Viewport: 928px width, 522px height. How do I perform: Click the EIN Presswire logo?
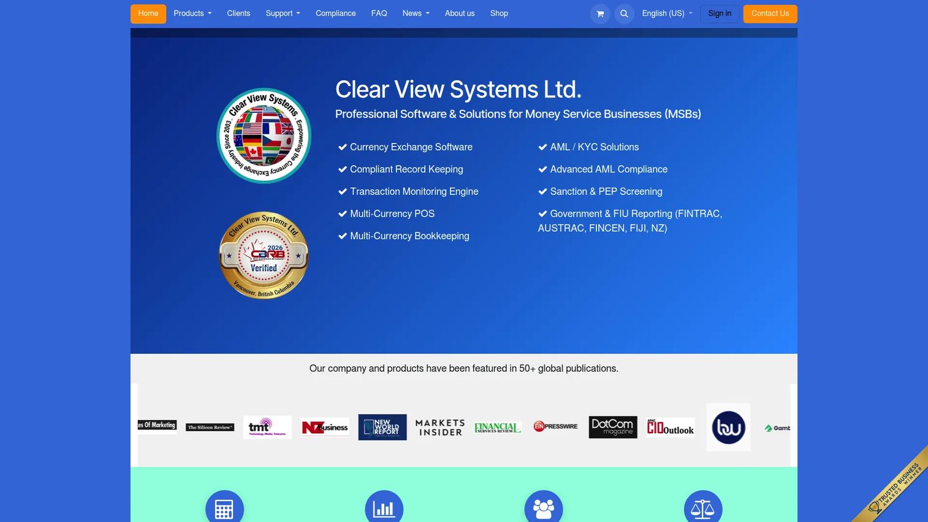click(x=555, y=426)
